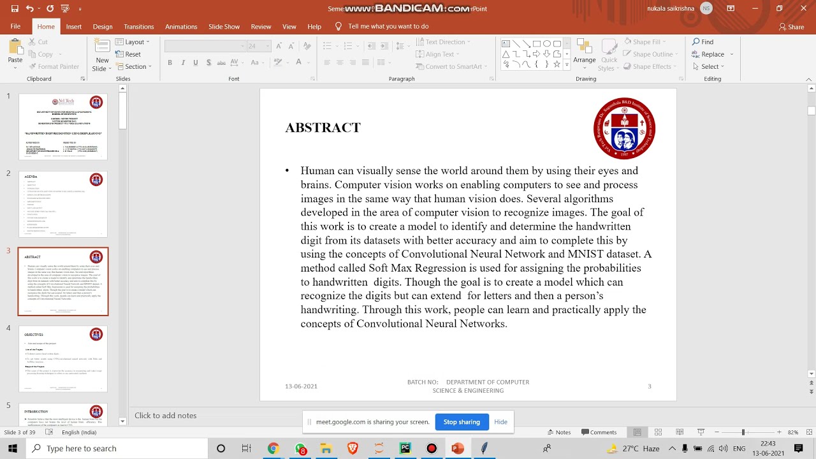The image size is (816, 459).
Task: Hide the screen sharing notification bar
Action: click(500, 422)
